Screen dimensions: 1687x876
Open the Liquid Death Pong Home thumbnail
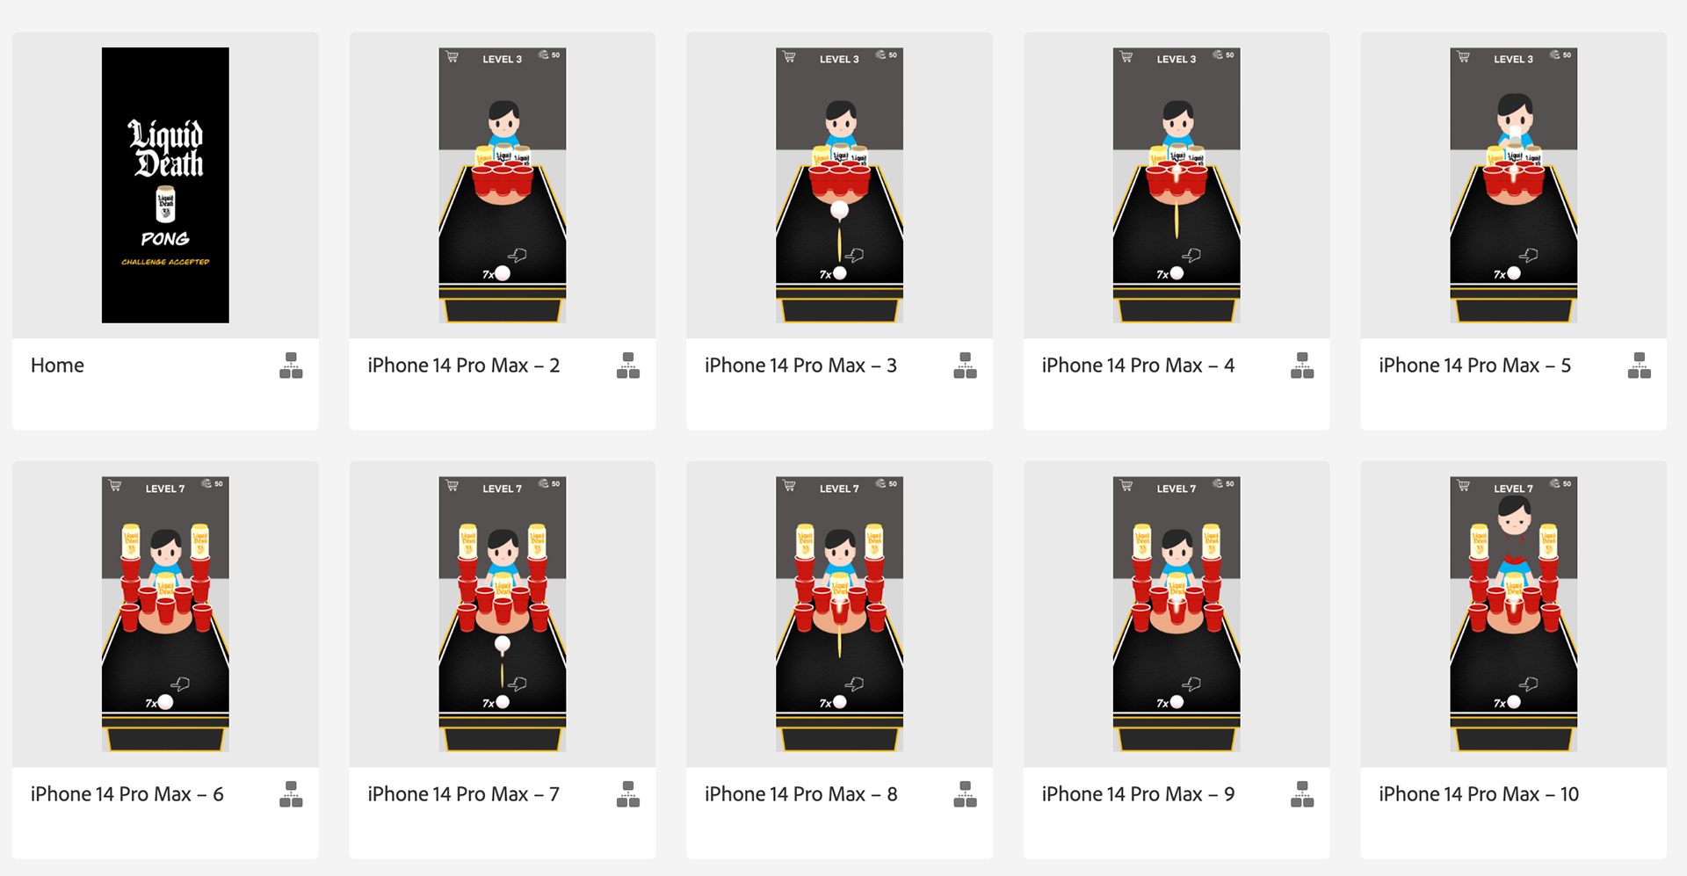[x=165, y=185]
